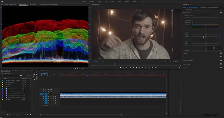
Task: Open the Input LUT dropdown
Action: [x=199, y=15]
